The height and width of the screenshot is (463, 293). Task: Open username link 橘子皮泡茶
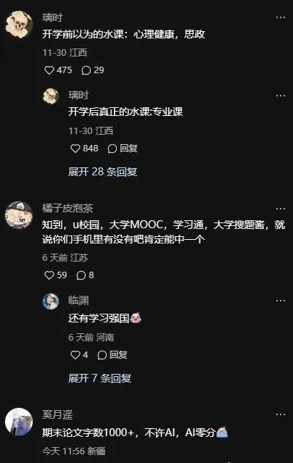67,209
